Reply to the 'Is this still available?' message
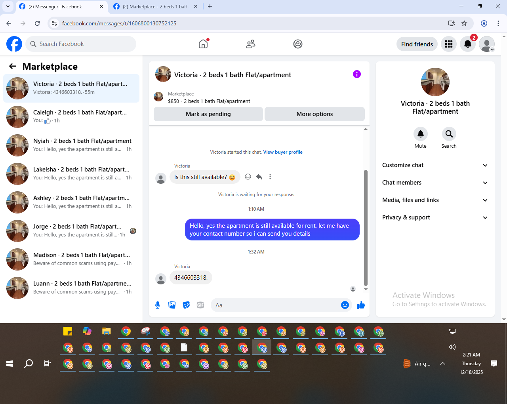This screenshot has height=404, width=507. tap(259, 177)
